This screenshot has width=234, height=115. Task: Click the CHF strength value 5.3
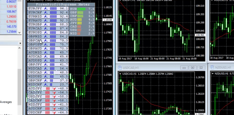point(91,16)
